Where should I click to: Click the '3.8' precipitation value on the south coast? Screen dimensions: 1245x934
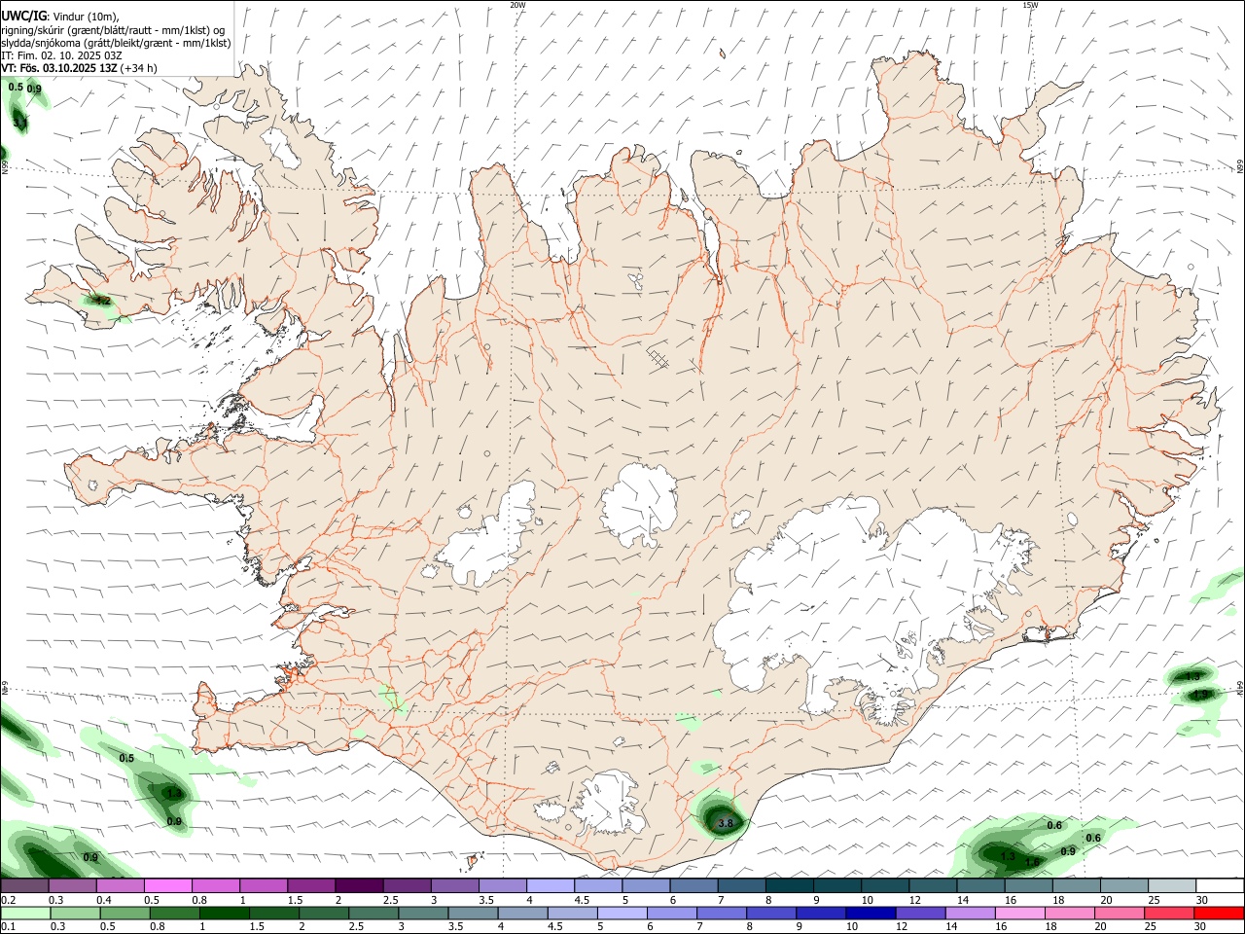pyautogui.click(x=725, y=824)
